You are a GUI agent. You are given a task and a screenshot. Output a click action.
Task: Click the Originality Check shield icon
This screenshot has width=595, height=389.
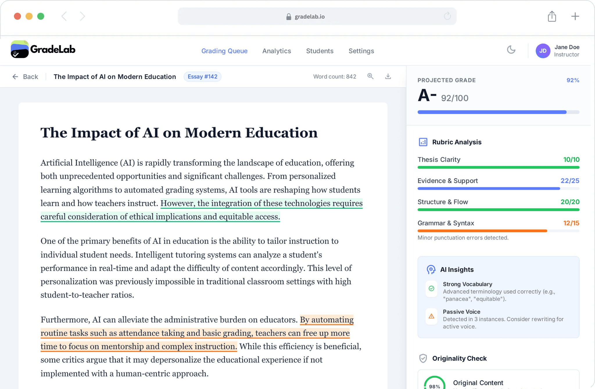click(423, 359)
